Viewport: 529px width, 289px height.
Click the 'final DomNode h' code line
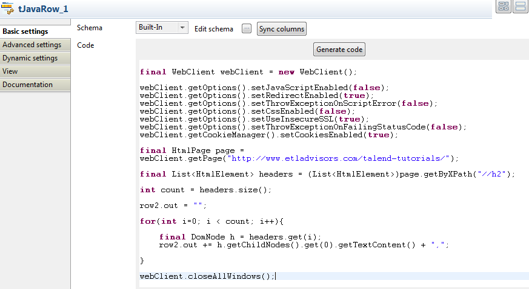pos(240,237)
